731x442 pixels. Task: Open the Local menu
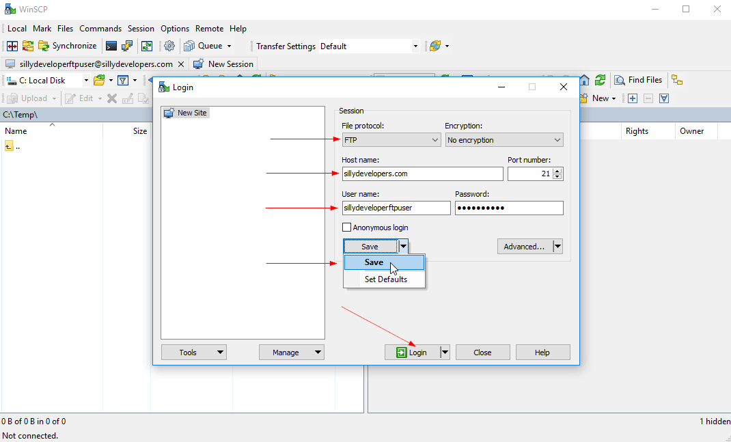click(x=17, y=29)
